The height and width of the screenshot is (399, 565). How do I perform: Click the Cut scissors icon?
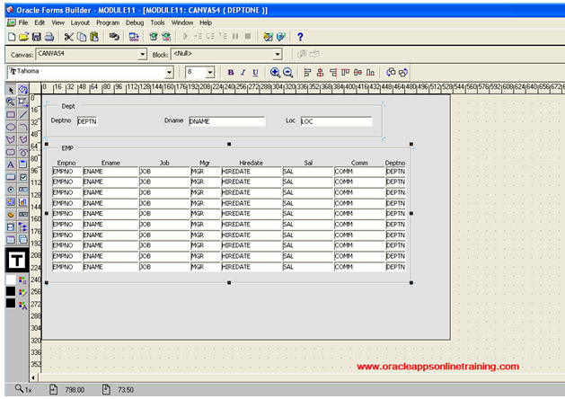click(68, 37)
